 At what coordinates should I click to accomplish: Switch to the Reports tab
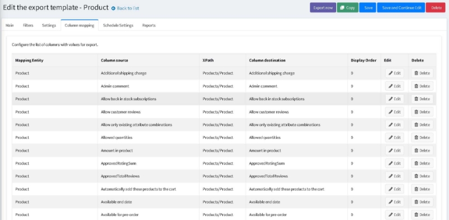pos(149,25)
